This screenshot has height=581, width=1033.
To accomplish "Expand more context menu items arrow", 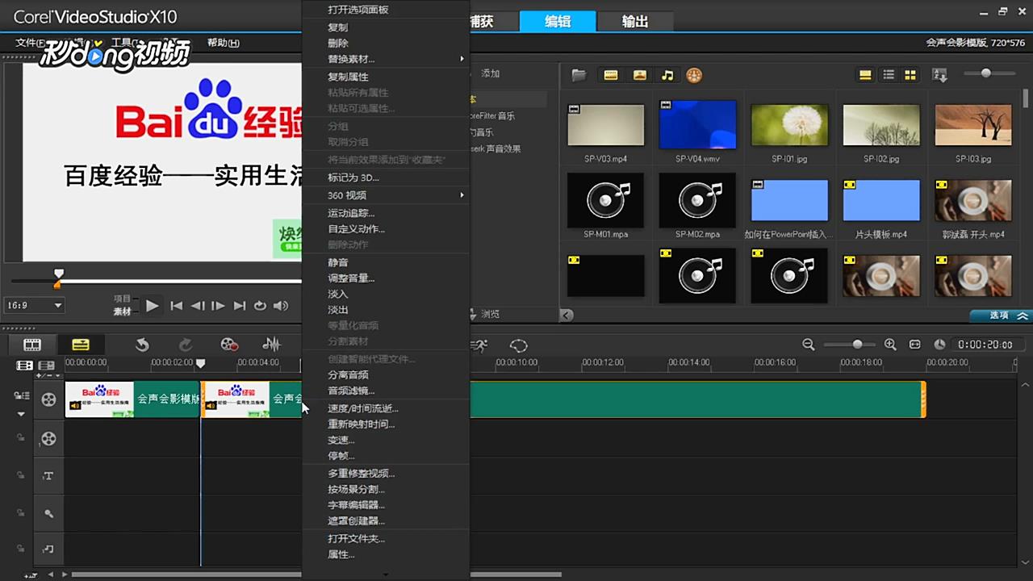I will pyautogui.click(x=386, y=575).
